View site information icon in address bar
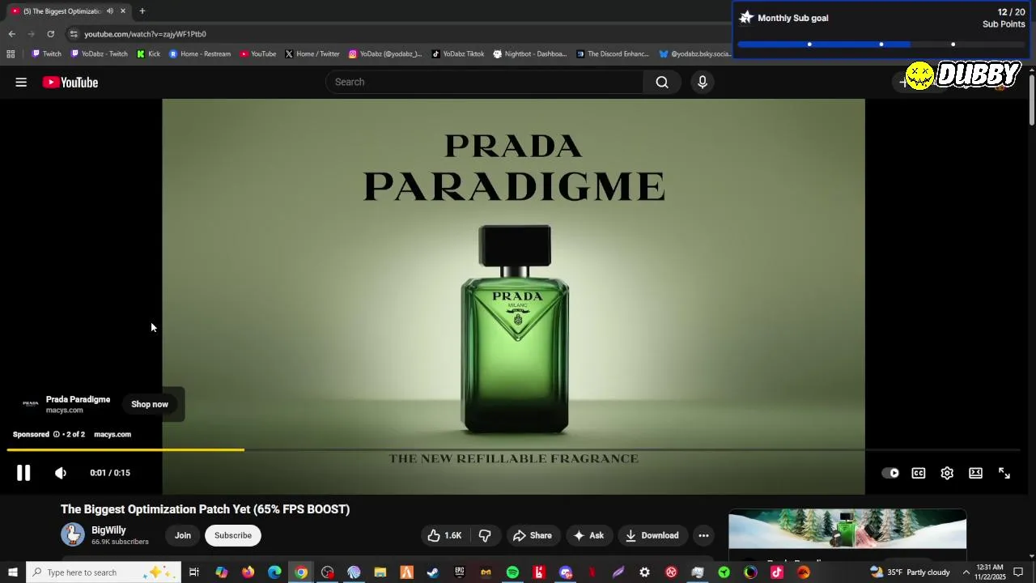 pyautogui.click(x=74, y=34)
